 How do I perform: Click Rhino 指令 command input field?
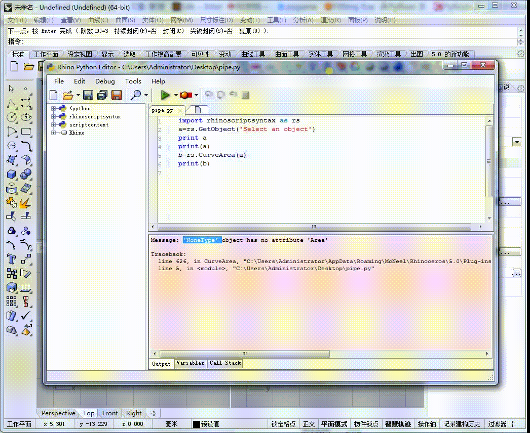tap(271, 41)
